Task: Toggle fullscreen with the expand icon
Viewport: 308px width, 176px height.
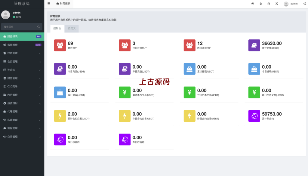Action: [x=277, y=4]
